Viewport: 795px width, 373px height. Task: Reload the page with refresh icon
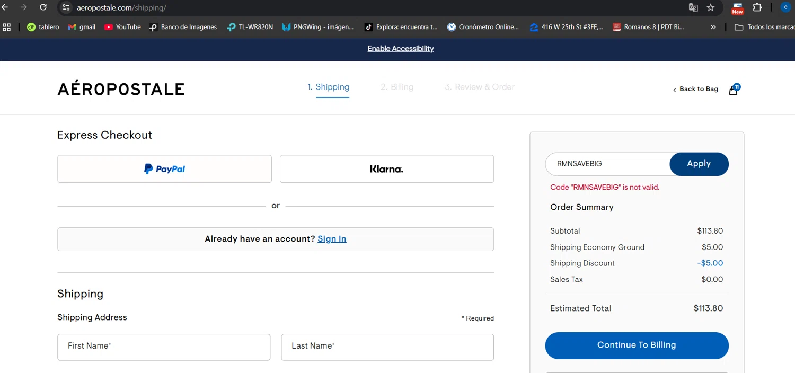point(43,7)
